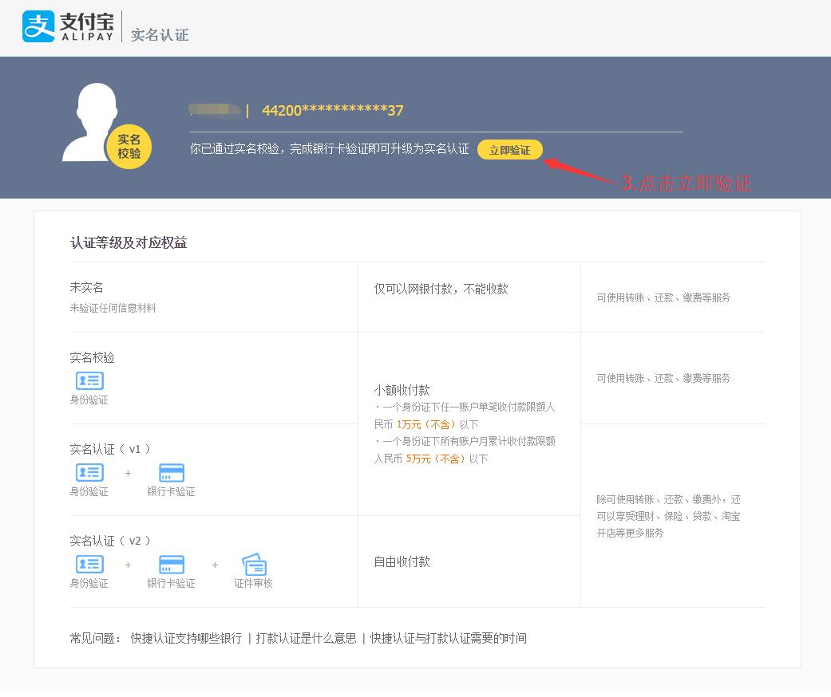The image size is (831, 697).
Task: Click the bank card icon in 实名认证 v2 row
Action: click(x=172, y=564)
